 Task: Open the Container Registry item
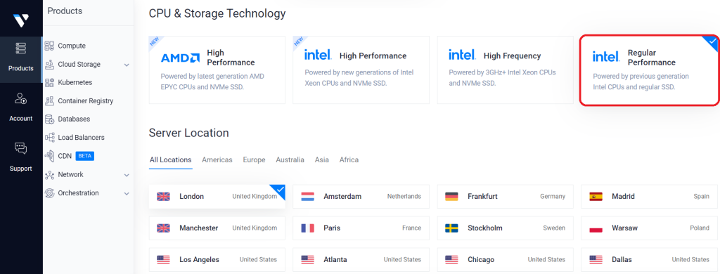coord(79,101)
